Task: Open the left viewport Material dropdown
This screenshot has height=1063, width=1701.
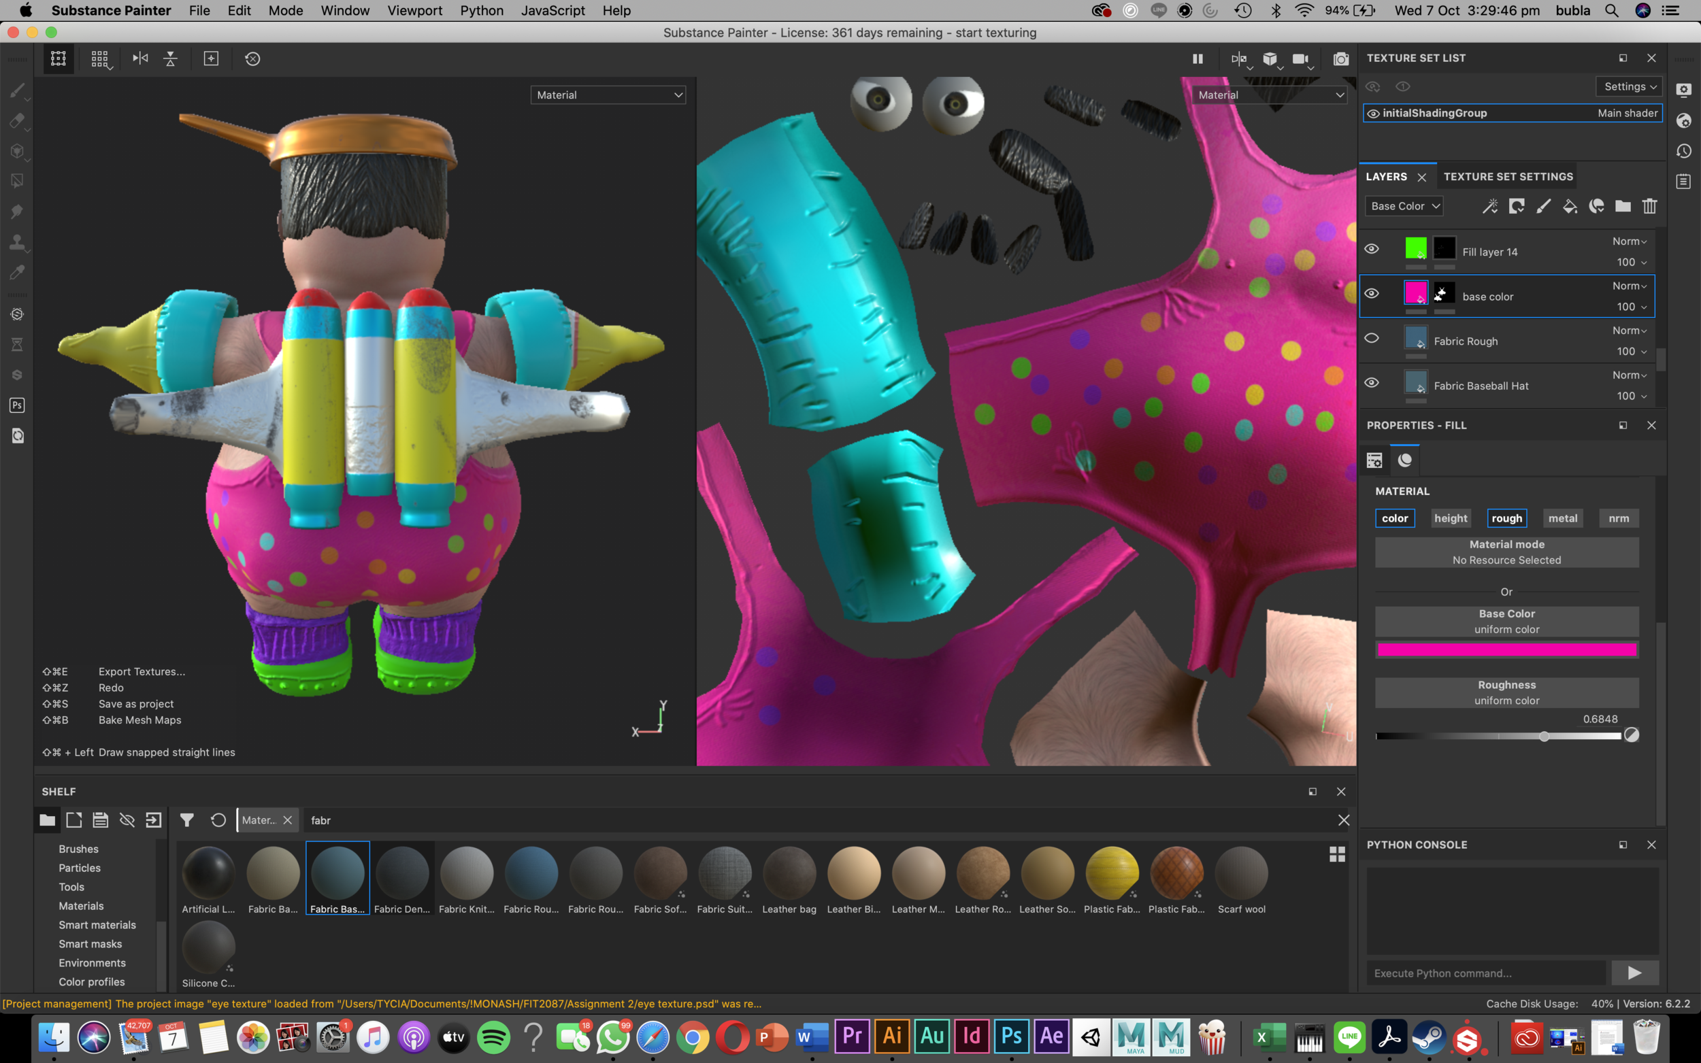Action: pyautogui.click(x=608, y=95)
